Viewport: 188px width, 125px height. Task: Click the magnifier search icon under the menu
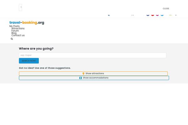tap(12, 39)
